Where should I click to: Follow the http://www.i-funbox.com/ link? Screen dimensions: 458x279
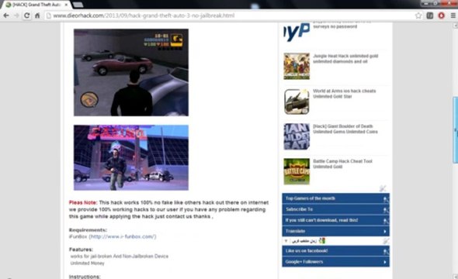123,236
